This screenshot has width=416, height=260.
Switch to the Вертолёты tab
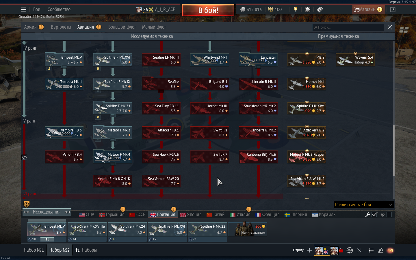(61, 27)
